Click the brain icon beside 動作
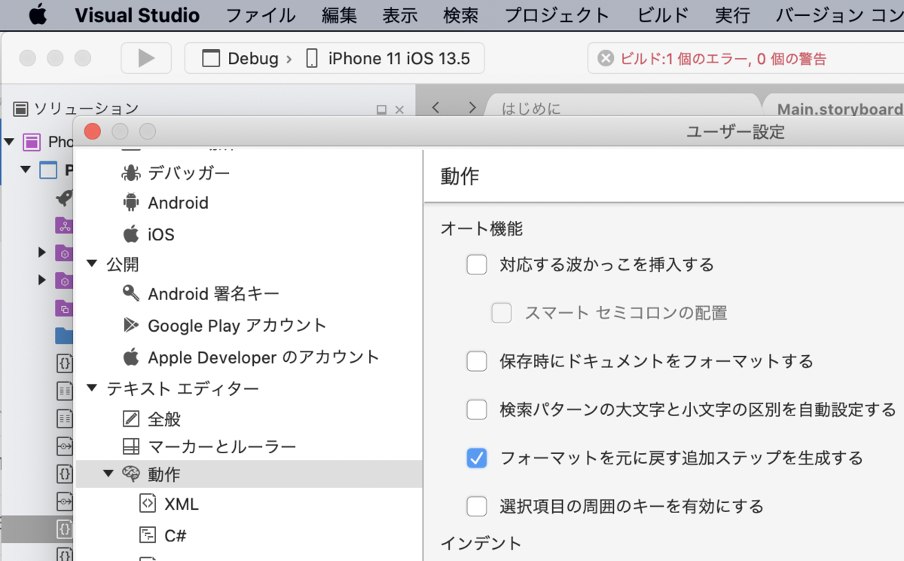 131,474
